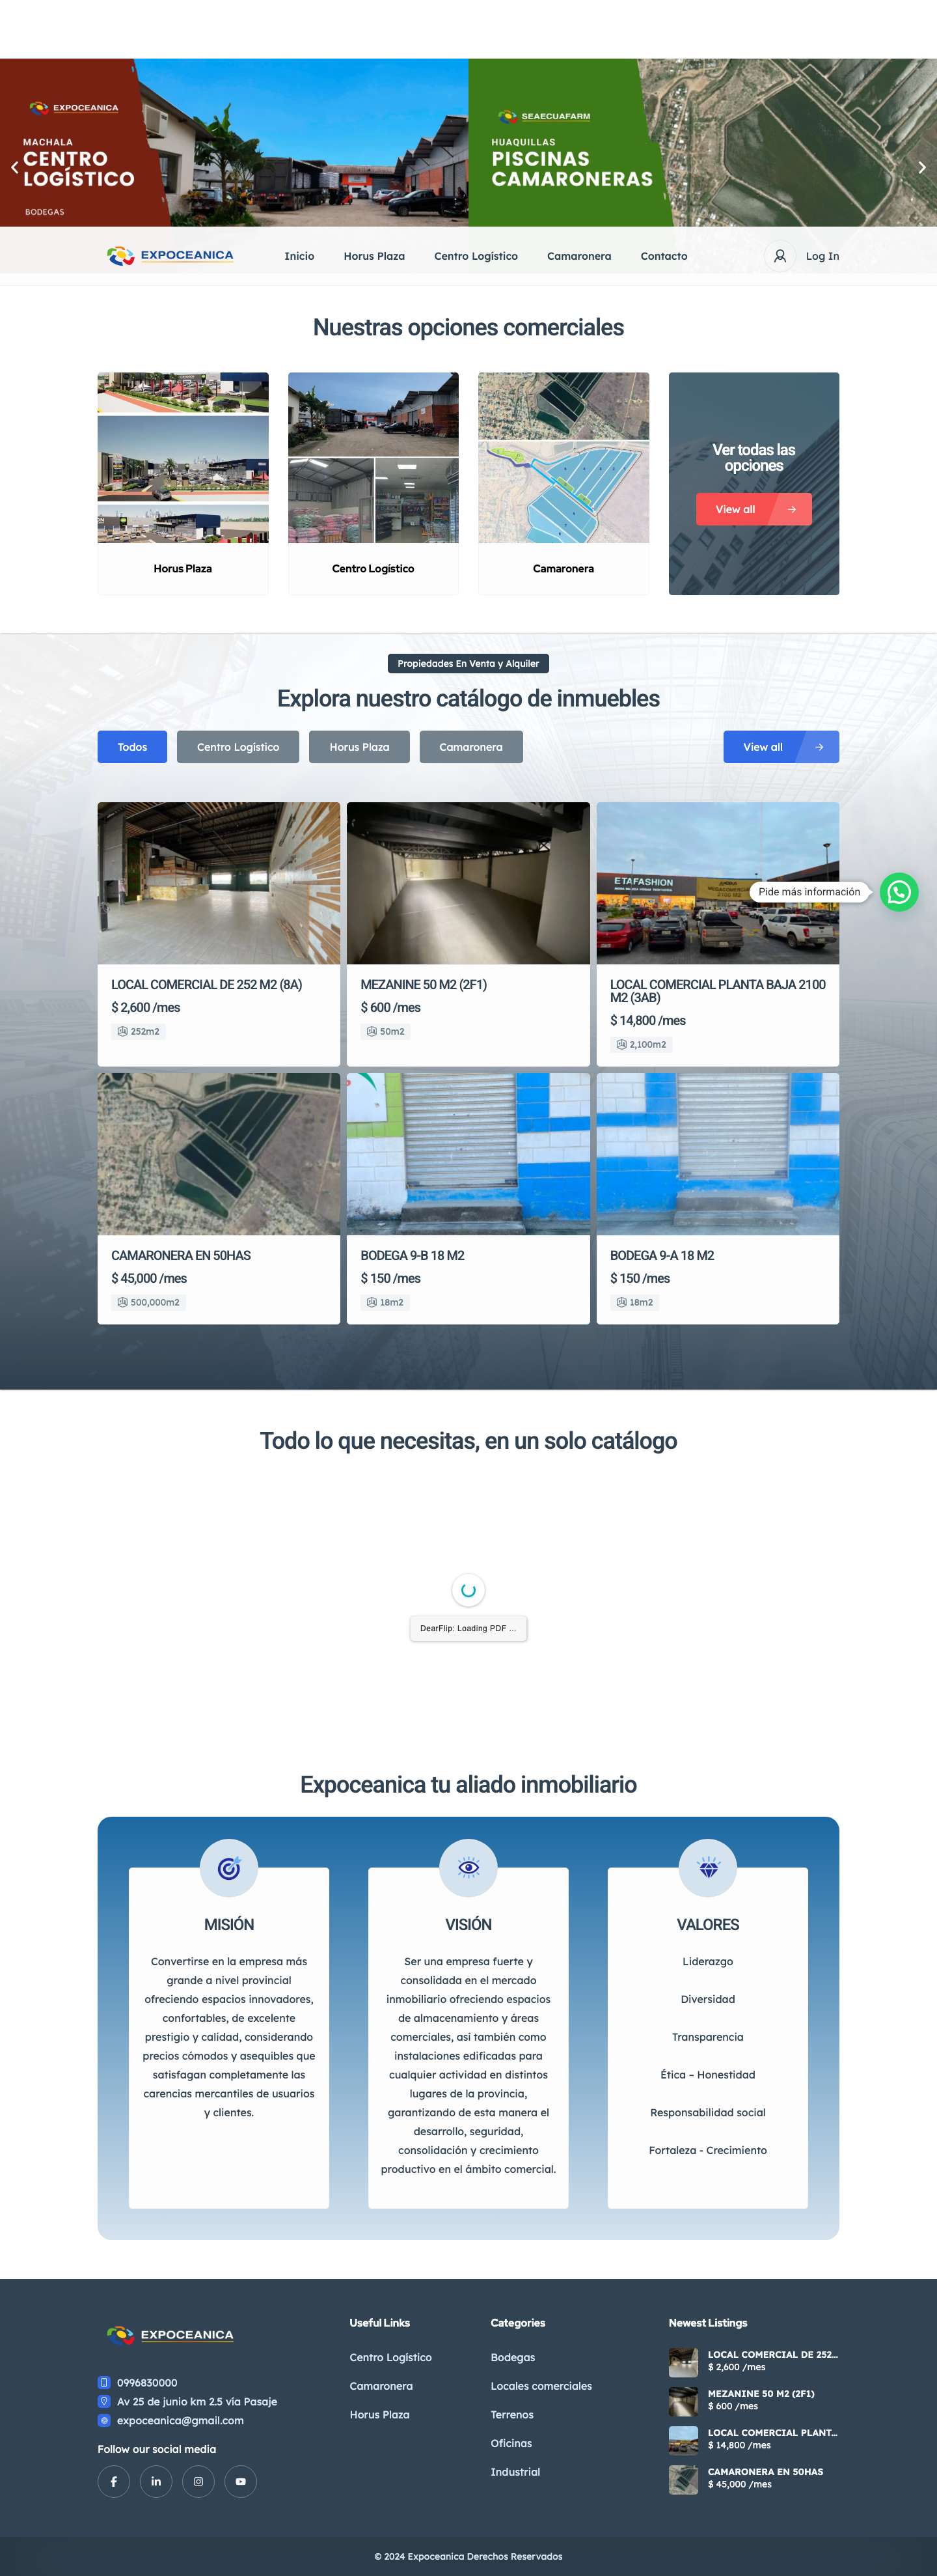Click the Piscinas Camaroneras banner slide
Viewport: 937px width, 2576px height.
click(x=702, y=142)
